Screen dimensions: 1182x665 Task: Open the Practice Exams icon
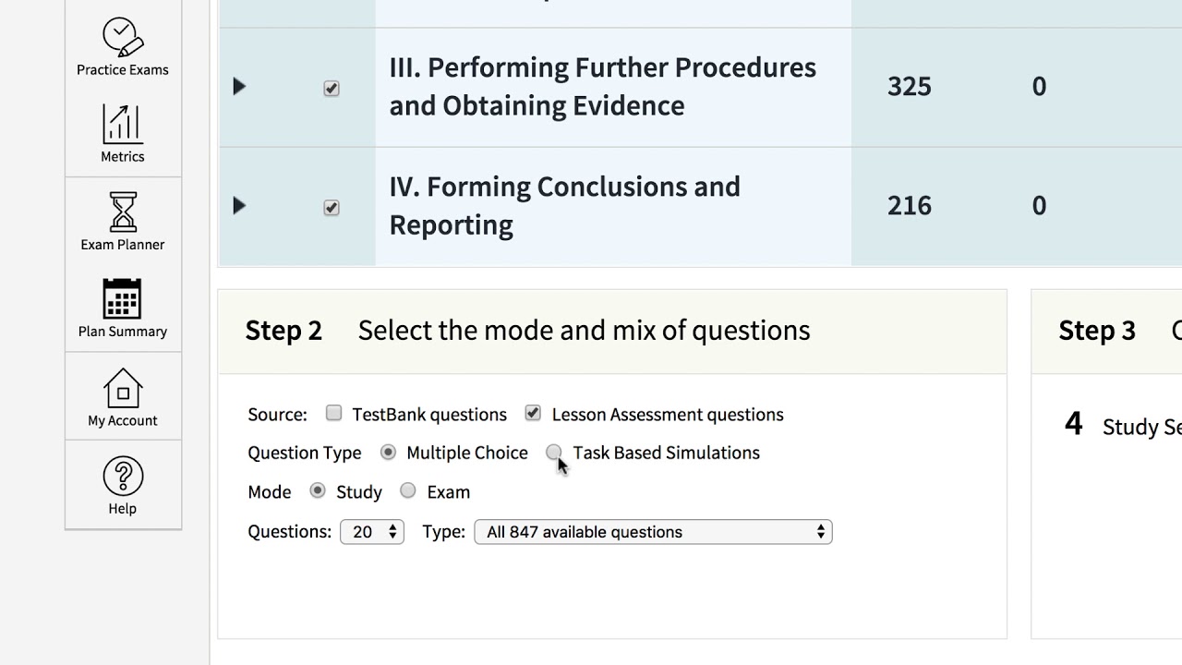coord(122,37)
